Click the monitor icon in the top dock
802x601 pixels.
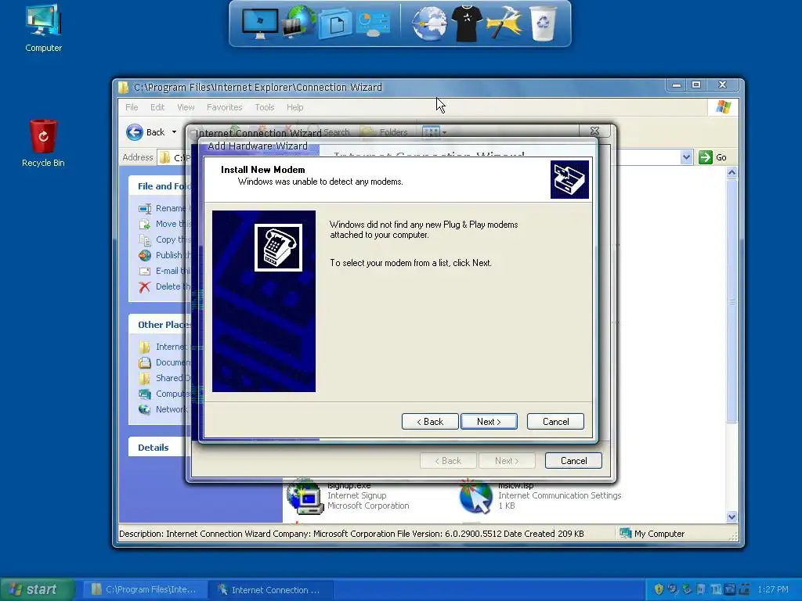pyautogui.click(x=260, y=23)
